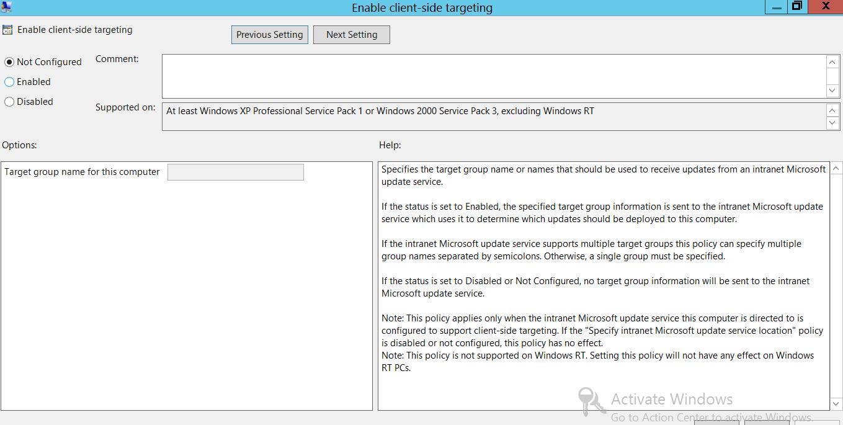Viewport: 843px width, 425px height.
Task: Click help paragraph about multiple target groups
Action: click(591, 250)
